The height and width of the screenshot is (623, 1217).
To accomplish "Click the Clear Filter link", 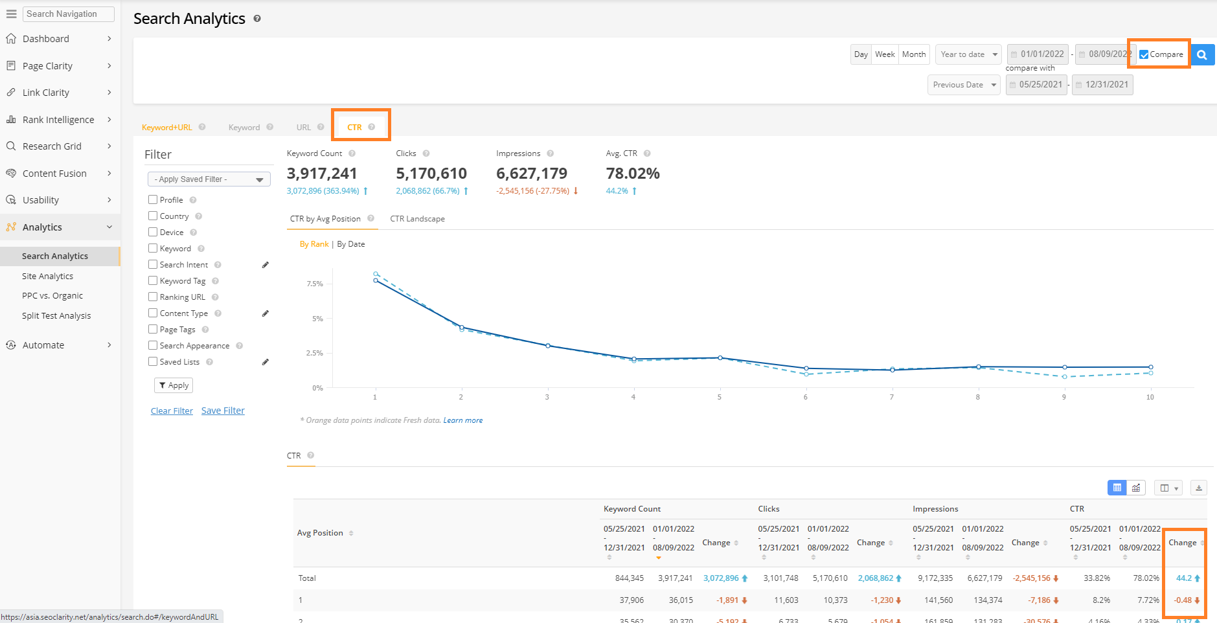I will pyautogui.click(x=172, y=411).
